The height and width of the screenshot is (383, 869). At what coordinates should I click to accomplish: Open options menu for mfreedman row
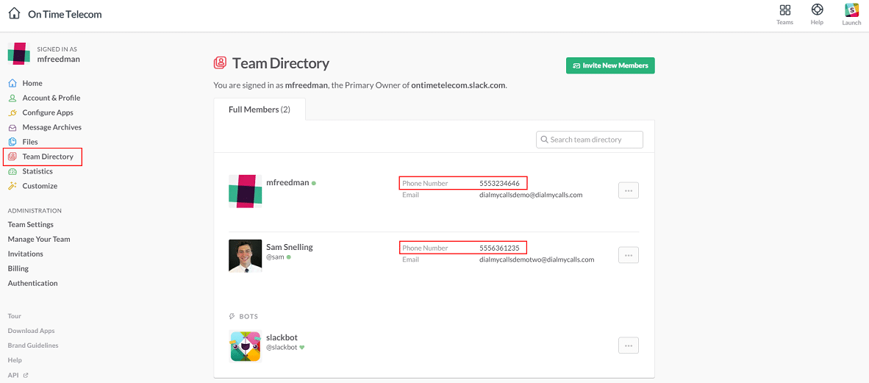point(628,190)
